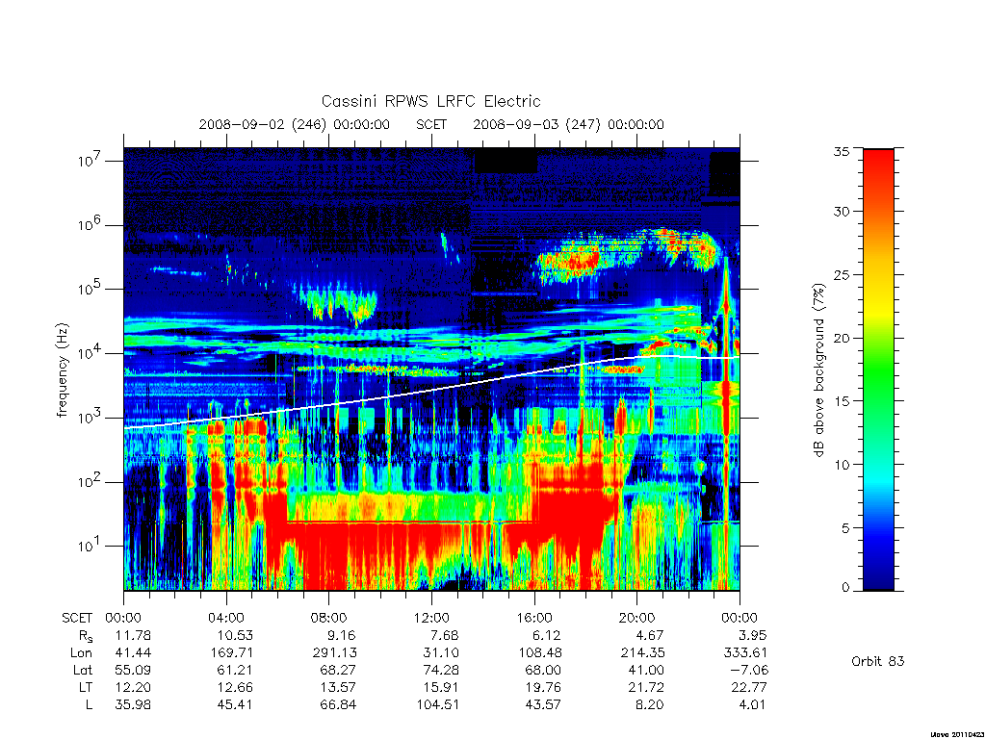Click the color bar tick label "30"
Screen dimensions: 986x739
click(842, 211)
